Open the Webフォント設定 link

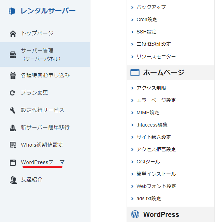[x=156, y=186]
